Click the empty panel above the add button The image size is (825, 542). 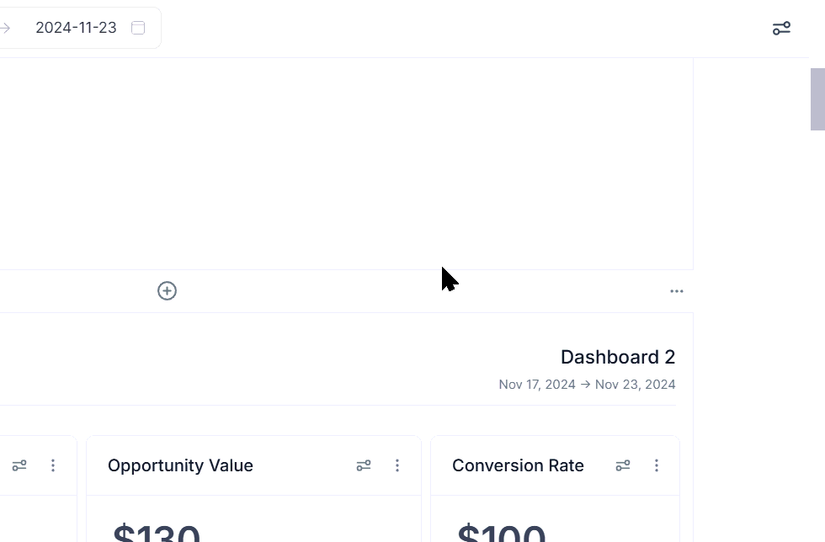(345, 164)
